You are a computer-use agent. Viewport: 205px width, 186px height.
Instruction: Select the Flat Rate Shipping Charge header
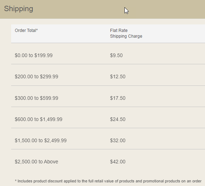pyautogui.click(x=126, y=33)
